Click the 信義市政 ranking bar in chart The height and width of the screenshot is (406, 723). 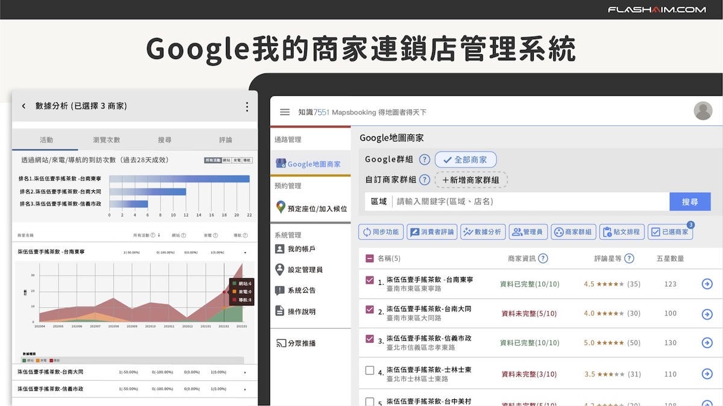pyautogui.click(x=128, y=204)
